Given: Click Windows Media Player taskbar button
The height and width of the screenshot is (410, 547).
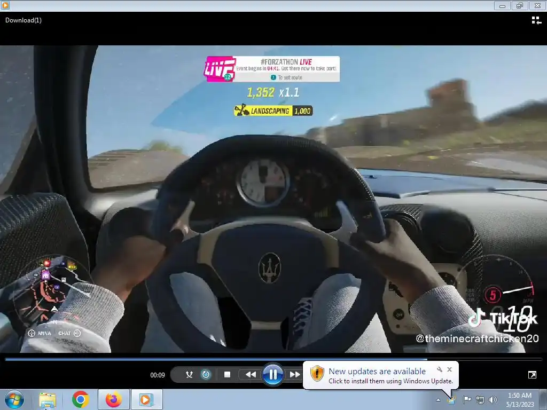Looking at the screenshot, I should tap(146, 399).
